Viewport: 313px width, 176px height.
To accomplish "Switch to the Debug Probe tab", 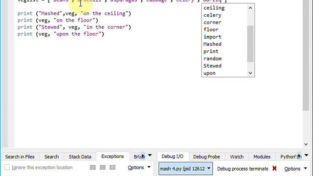I will (206, 156).
